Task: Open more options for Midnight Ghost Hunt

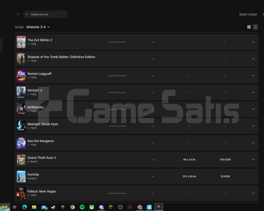Action: [x=253, y=126]
